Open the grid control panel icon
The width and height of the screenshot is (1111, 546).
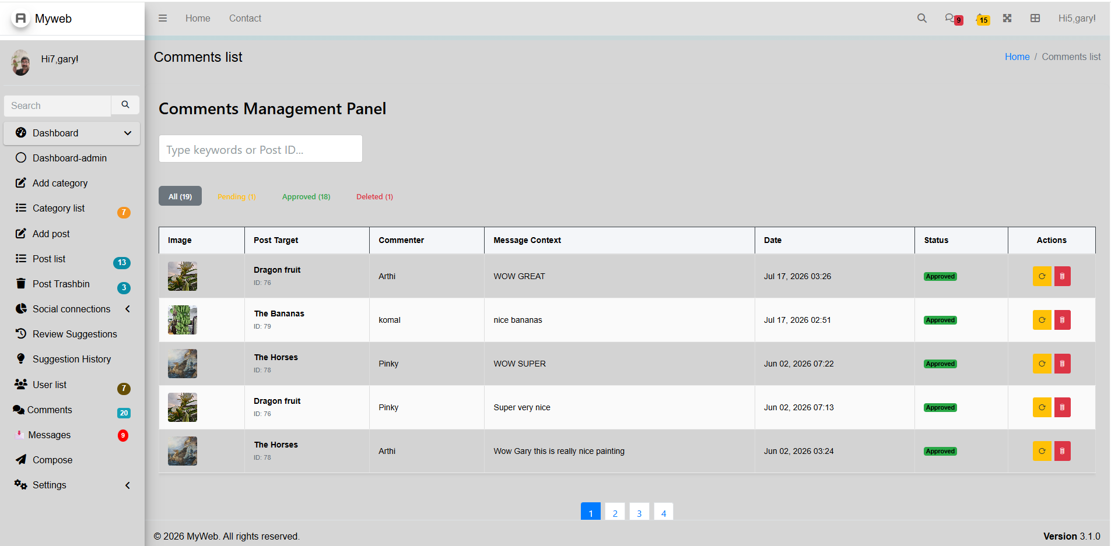(x=1035, y=18)
